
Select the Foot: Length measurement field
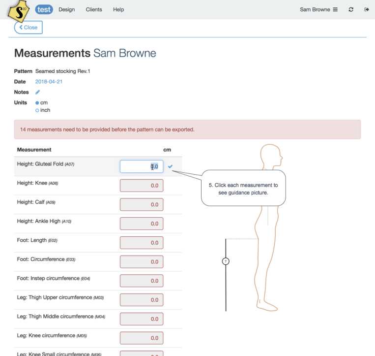pyautogui.click(x=142, y=243)
